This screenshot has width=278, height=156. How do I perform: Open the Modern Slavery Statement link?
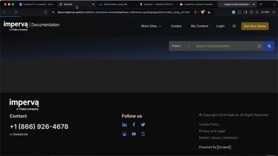(218, 138)
